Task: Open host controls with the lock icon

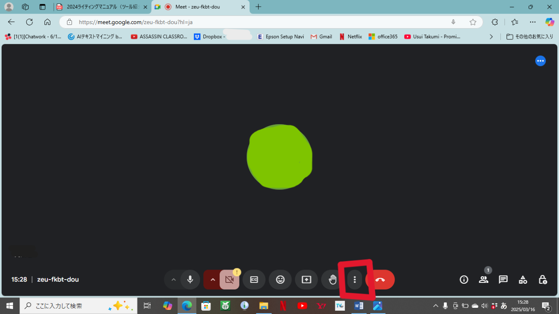Action: [x=542, y=280]
